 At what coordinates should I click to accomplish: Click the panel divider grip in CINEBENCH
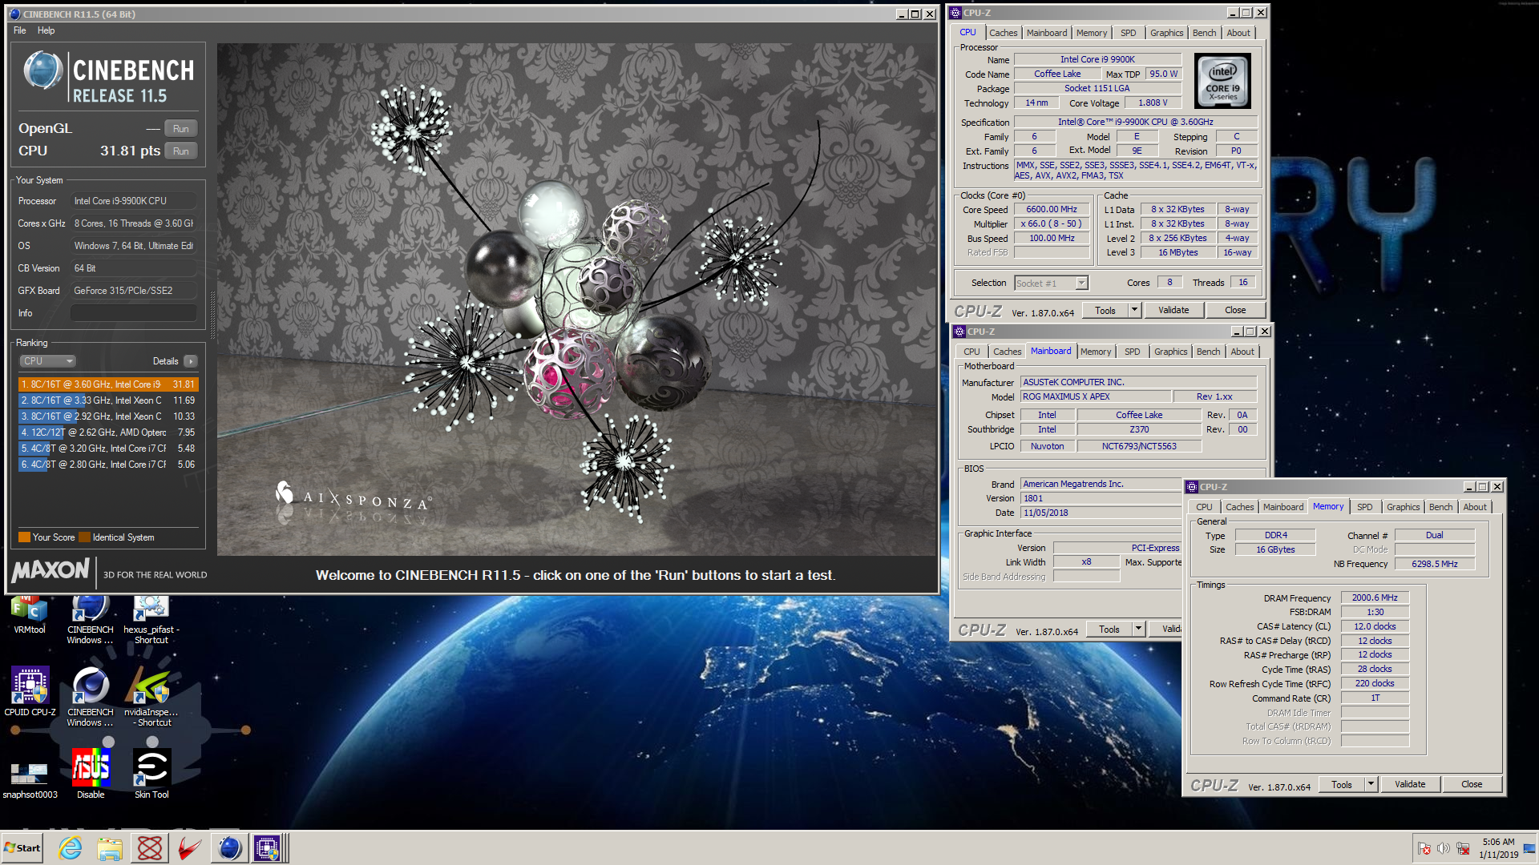click(212, 316)
